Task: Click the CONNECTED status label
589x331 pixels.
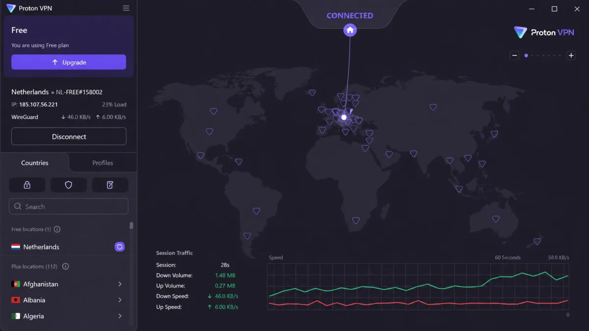Action: (x=350, y=16)
